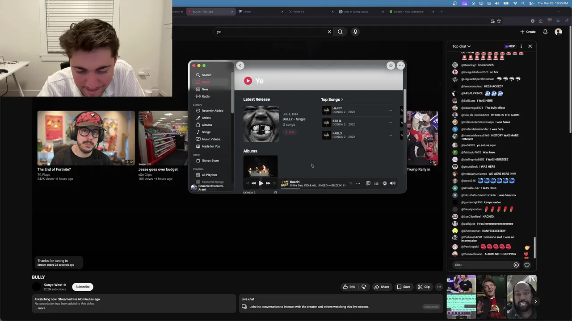Adjust volume speaker icon
Image resolution: width=572 pixels, height=321 pixels.
click(x=393, y=183)
